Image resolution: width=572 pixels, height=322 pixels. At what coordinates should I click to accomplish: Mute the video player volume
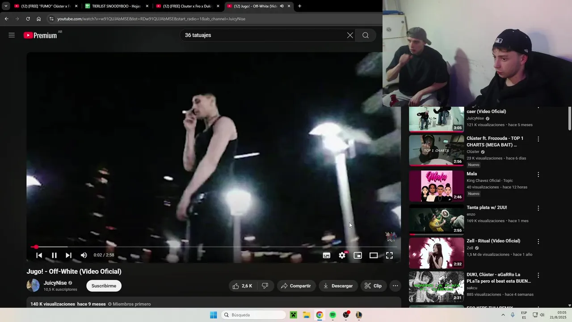[x=84, y=255]
